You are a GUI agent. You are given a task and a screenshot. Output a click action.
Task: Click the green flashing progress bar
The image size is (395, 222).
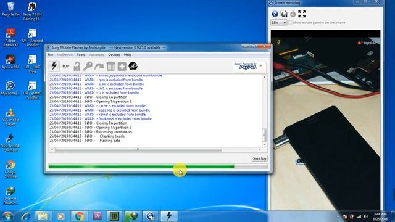click(158, 166)
